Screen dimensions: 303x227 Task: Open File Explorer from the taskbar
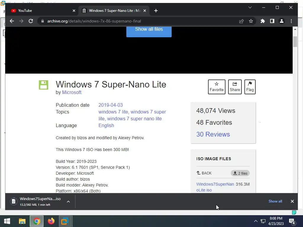[22, 221]
